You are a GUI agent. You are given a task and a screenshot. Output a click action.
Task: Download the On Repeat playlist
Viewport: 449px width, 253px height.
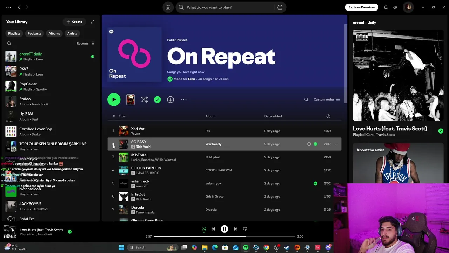(x=170, y=100)
